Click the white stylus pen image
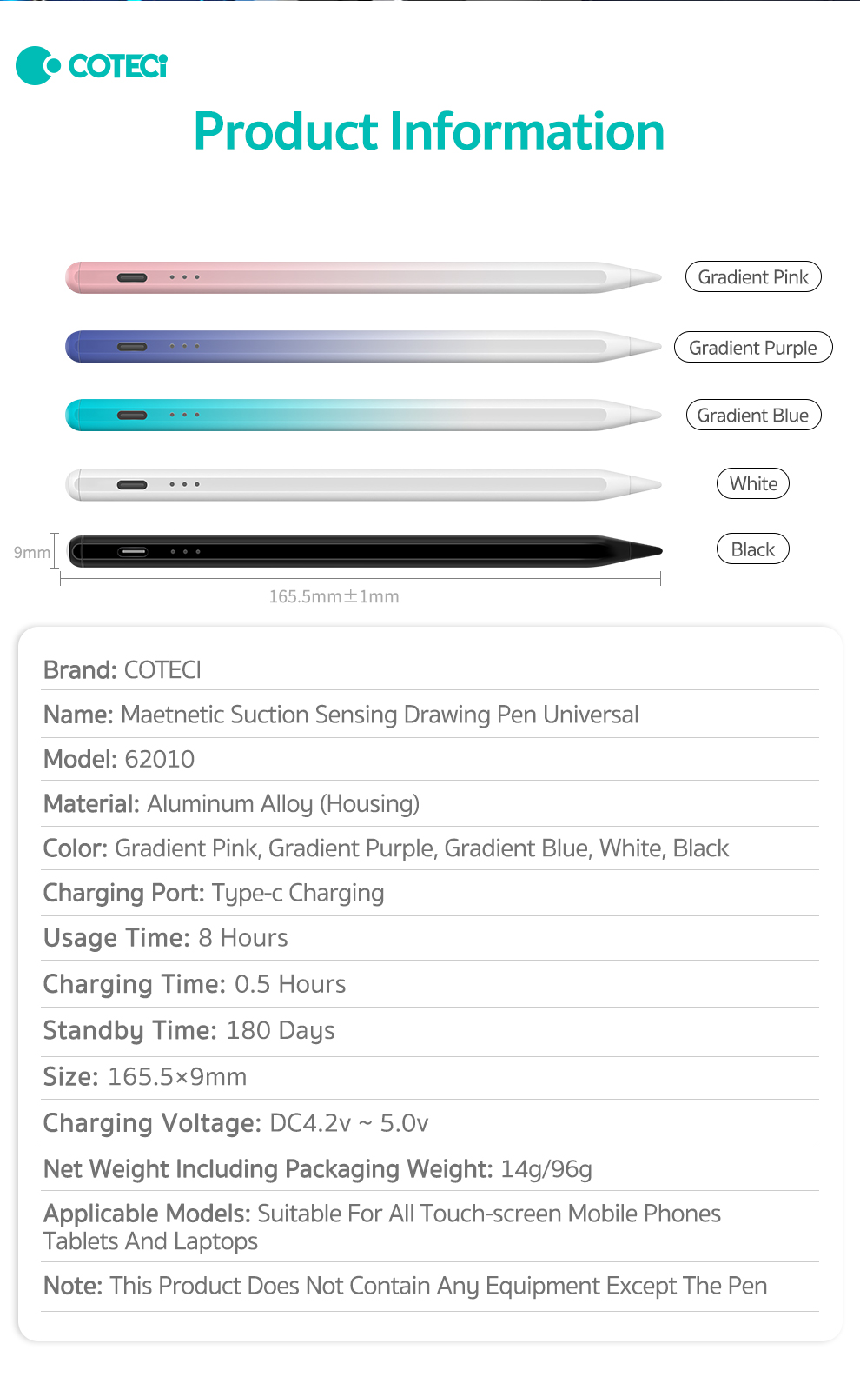The width and height of the screenshot is (860, 1377). 363,484
